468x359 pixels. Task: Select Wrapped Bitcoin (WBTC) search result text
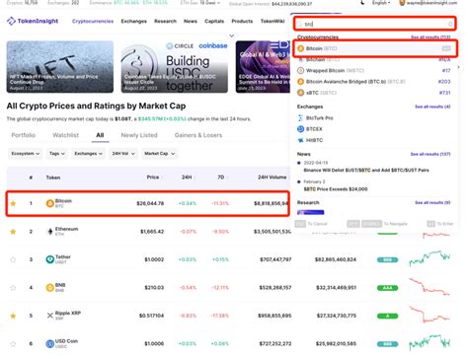[x=335, y=70]
